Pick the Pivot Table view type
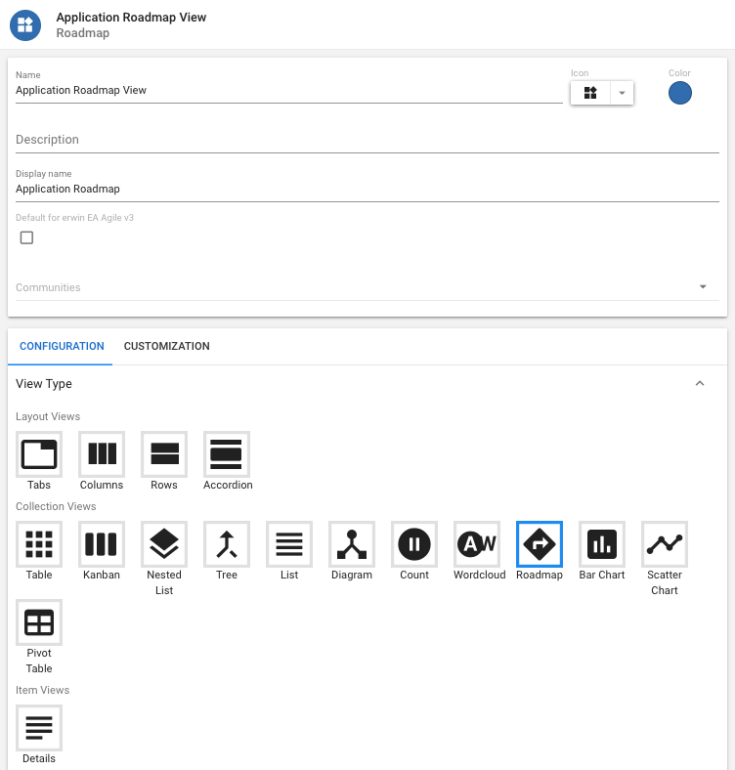Screen dimensions: 735x770 39,622
